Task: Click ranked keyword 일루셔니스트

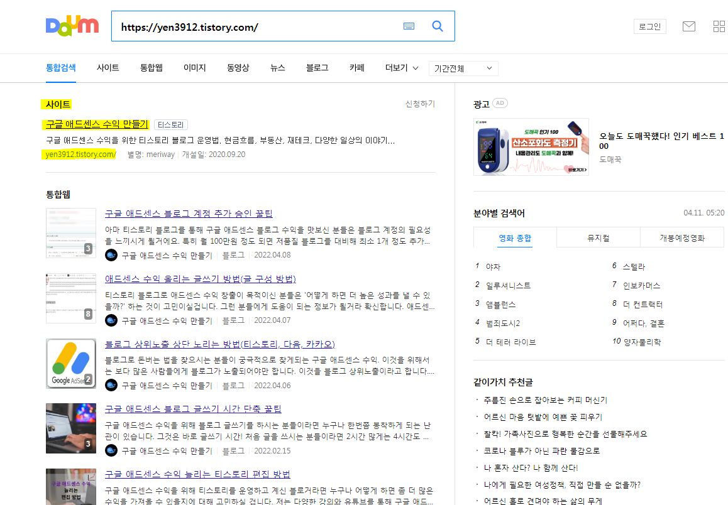Action: (x=508, y=286)
